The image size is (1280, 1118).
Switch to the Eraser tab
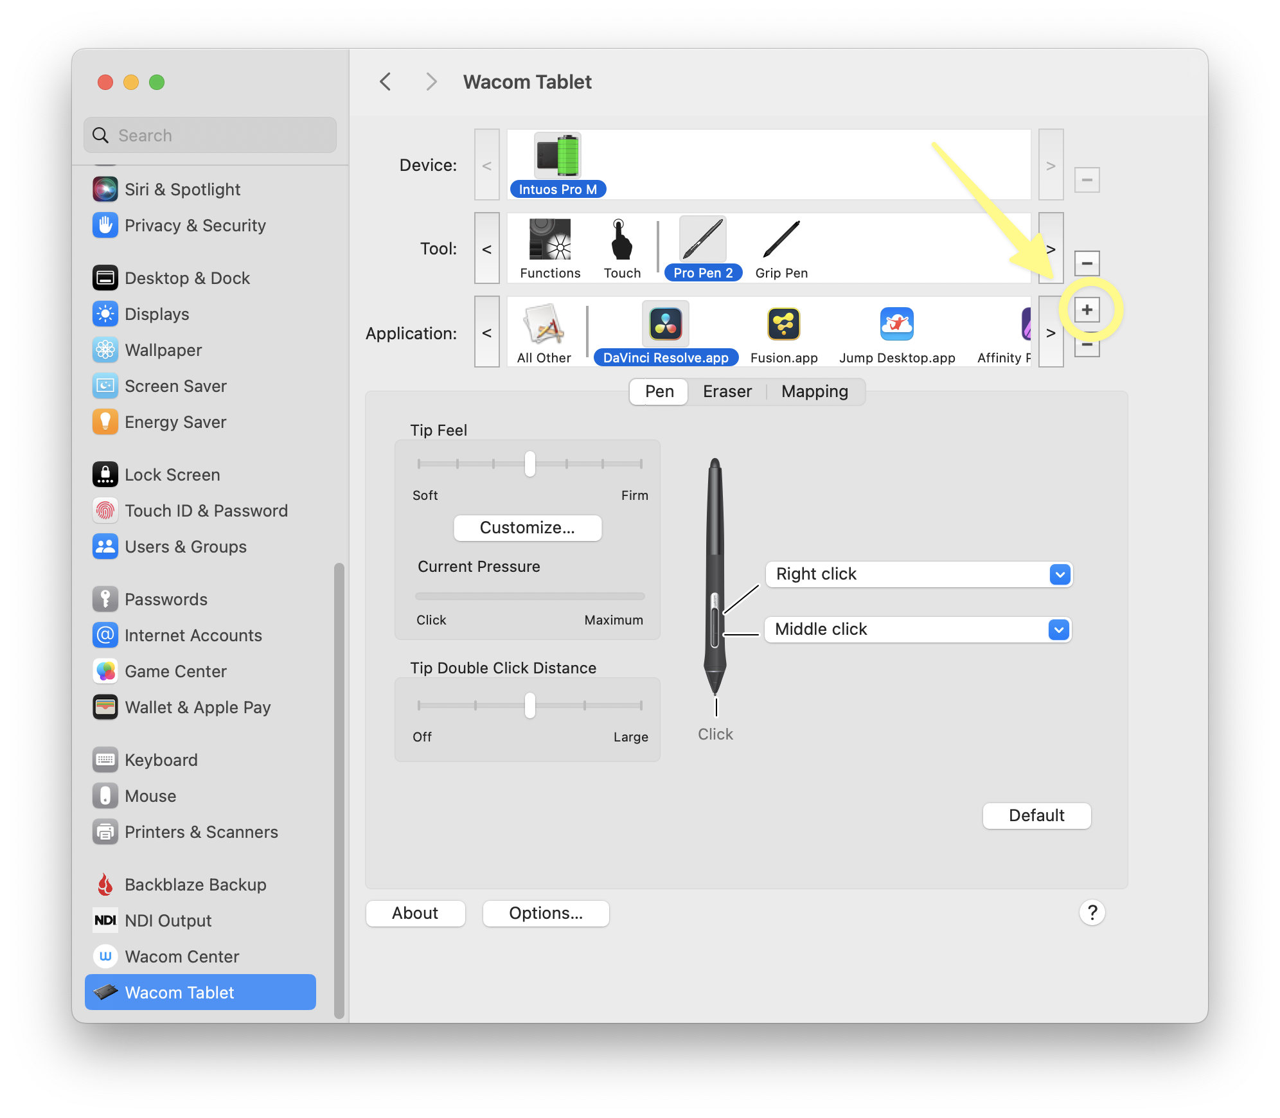(x=726, y=391)
